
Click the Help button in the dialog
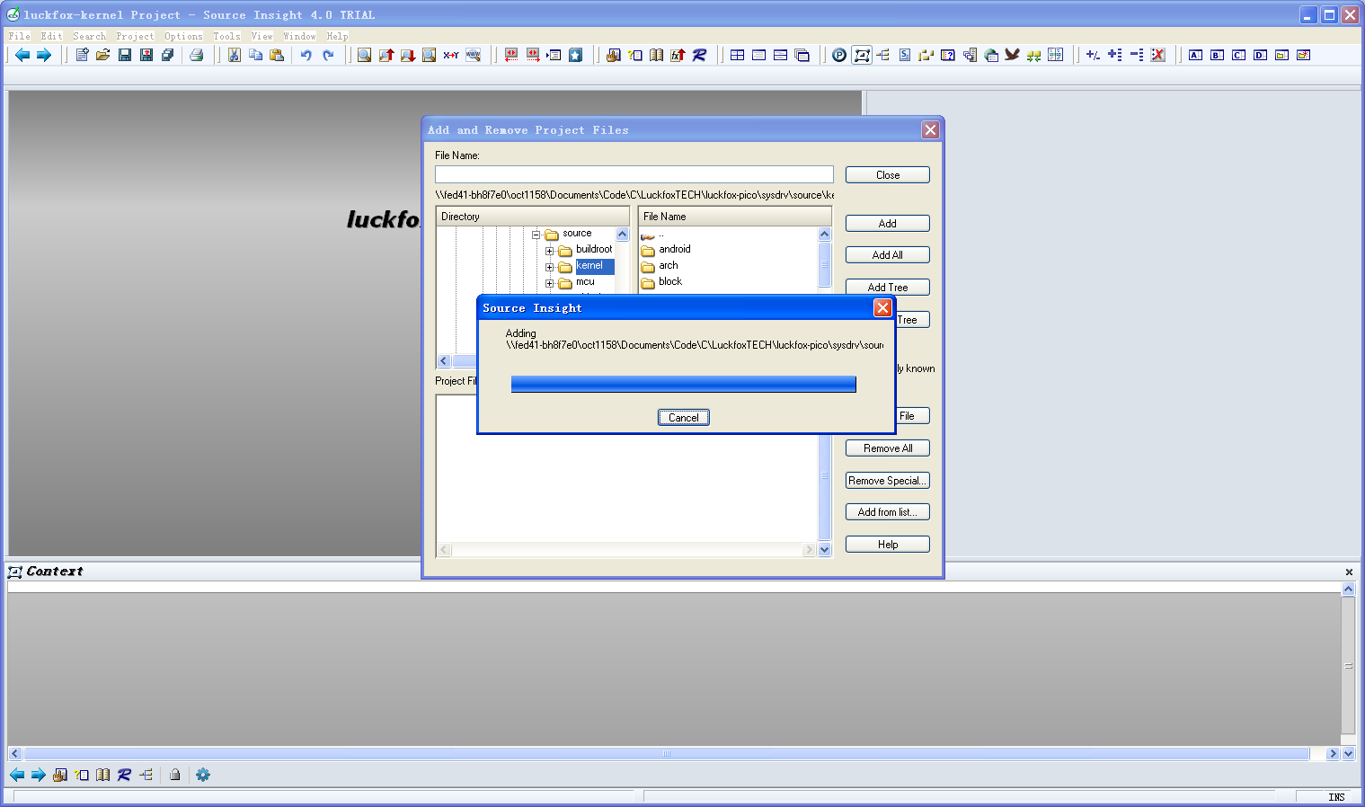point(888,545)
